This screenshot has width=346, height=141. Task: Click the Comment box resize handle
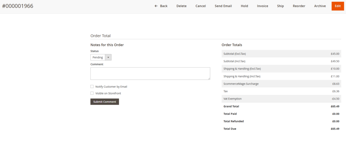209,79
